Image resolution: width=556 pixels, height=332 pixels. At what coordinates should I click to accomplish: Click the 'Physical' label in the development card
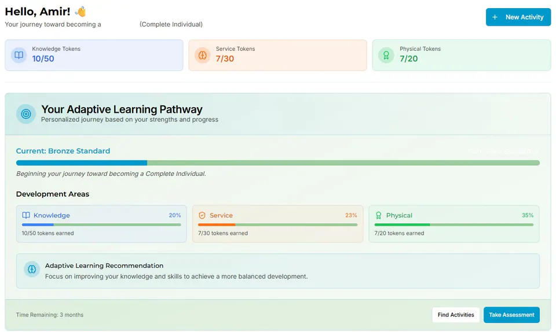point(399,215)
